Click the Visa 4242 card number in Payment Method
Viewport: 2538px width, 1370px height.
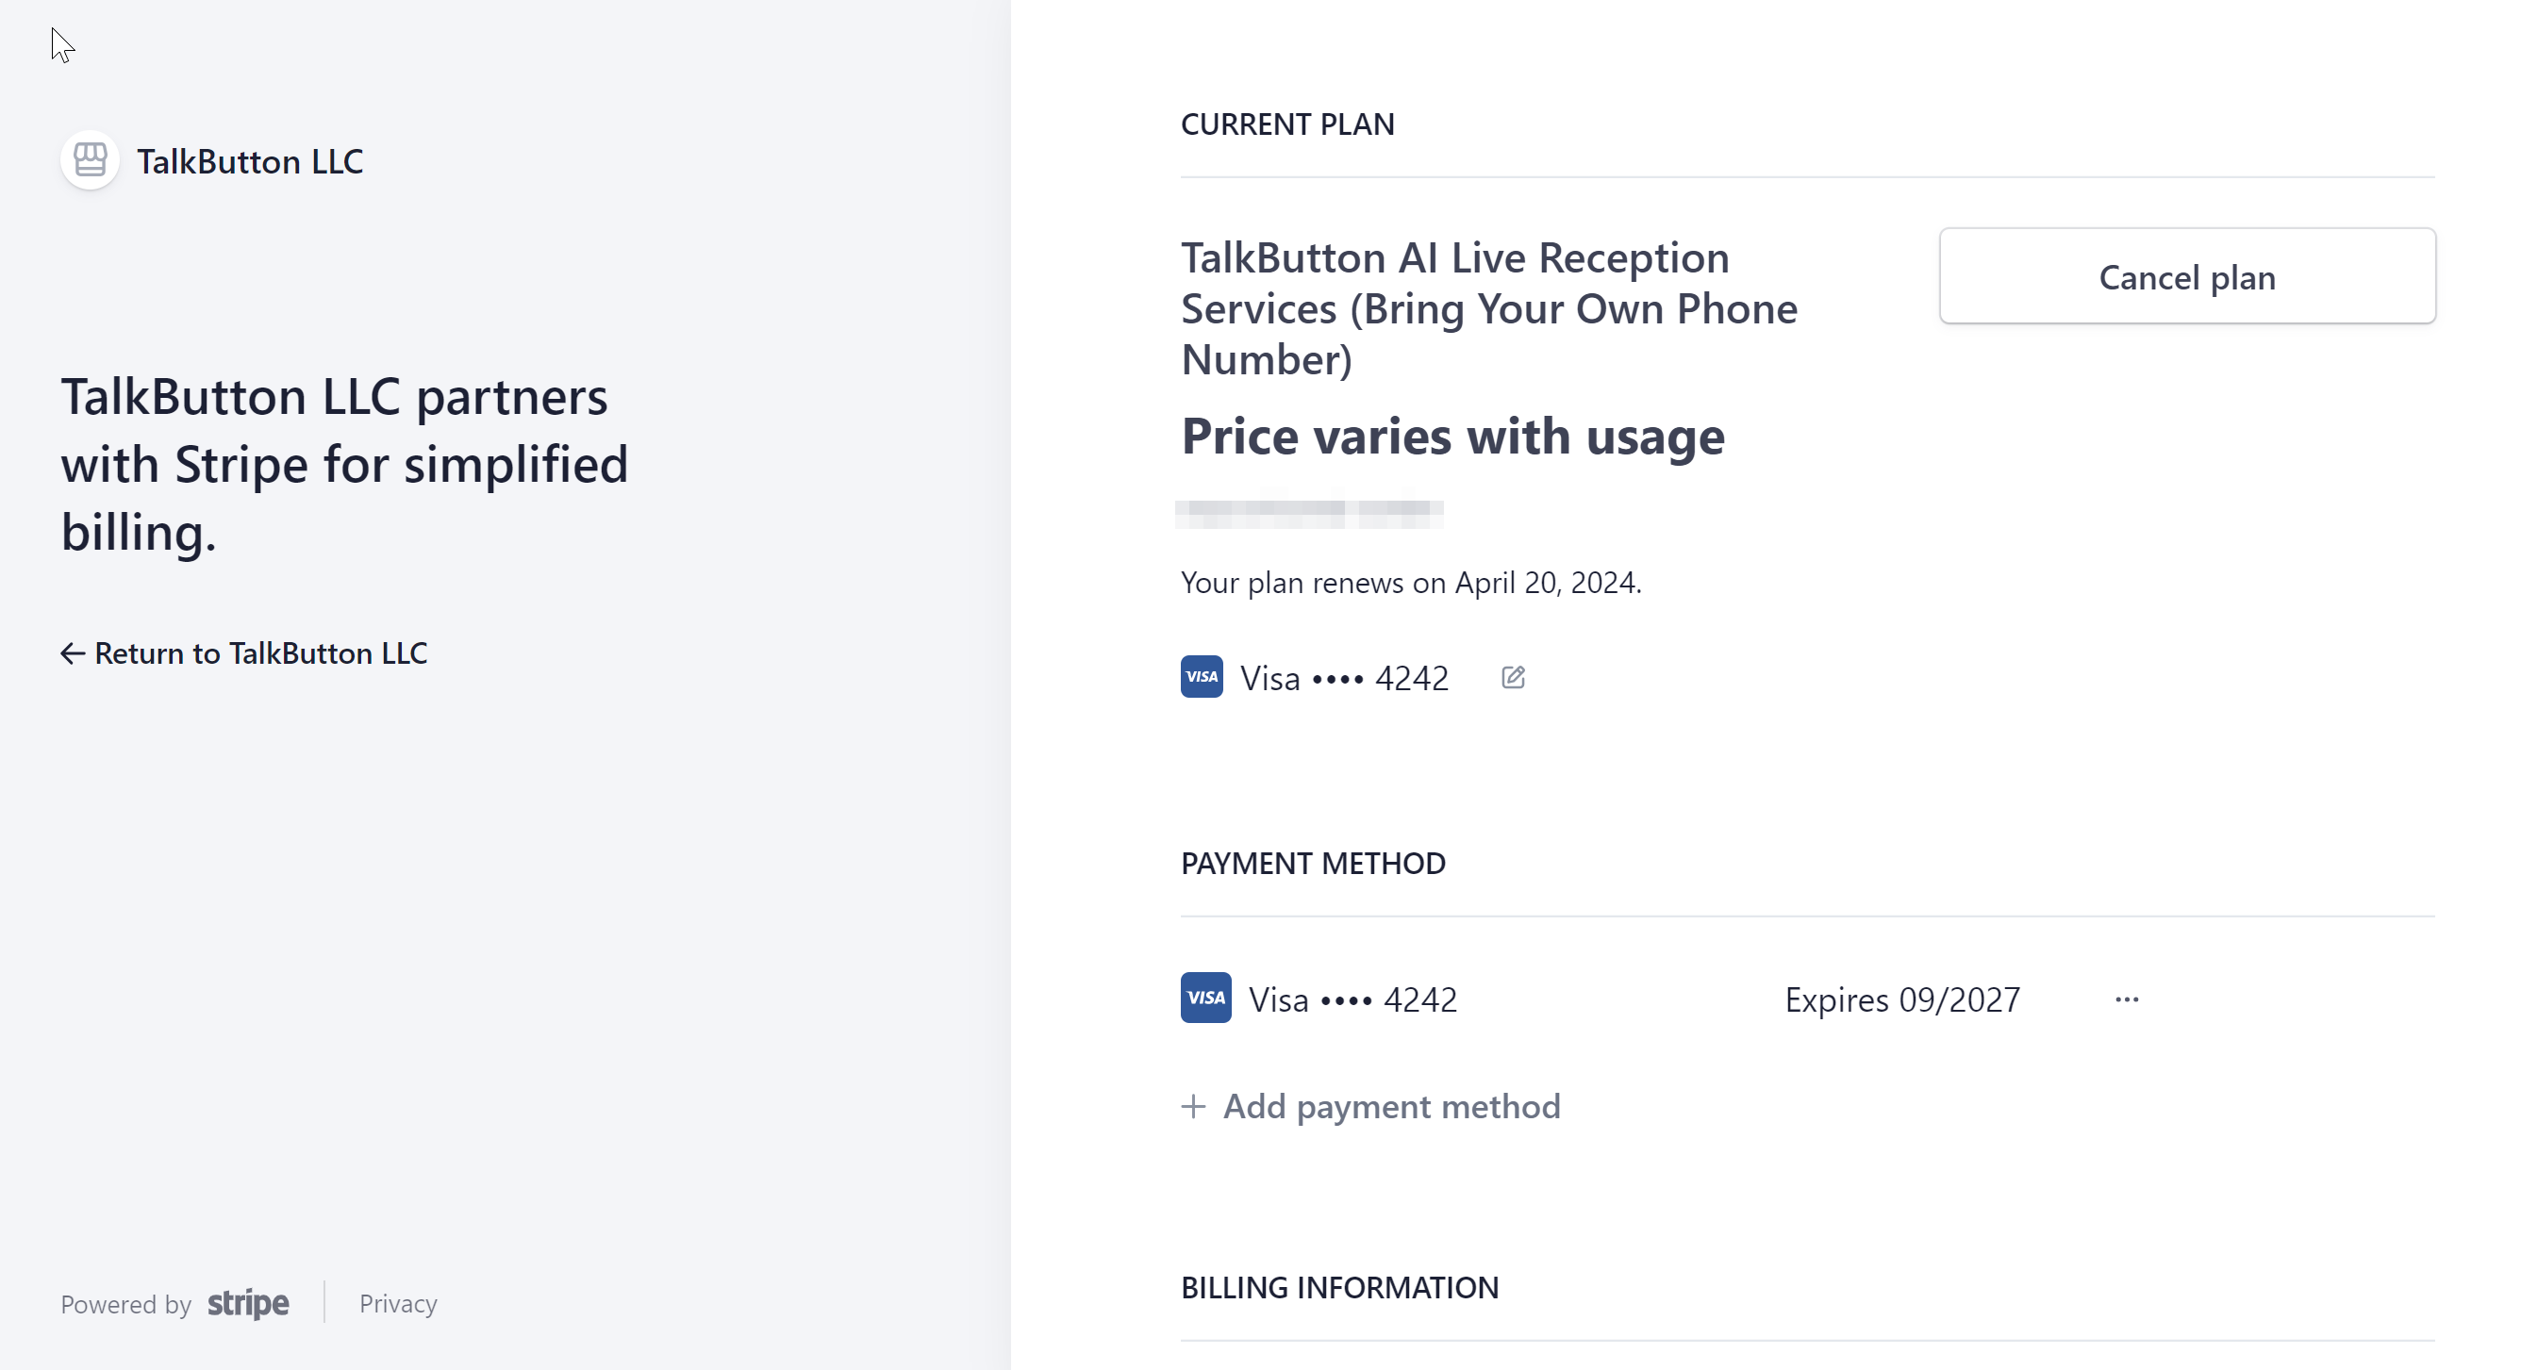pos(1352,999)
